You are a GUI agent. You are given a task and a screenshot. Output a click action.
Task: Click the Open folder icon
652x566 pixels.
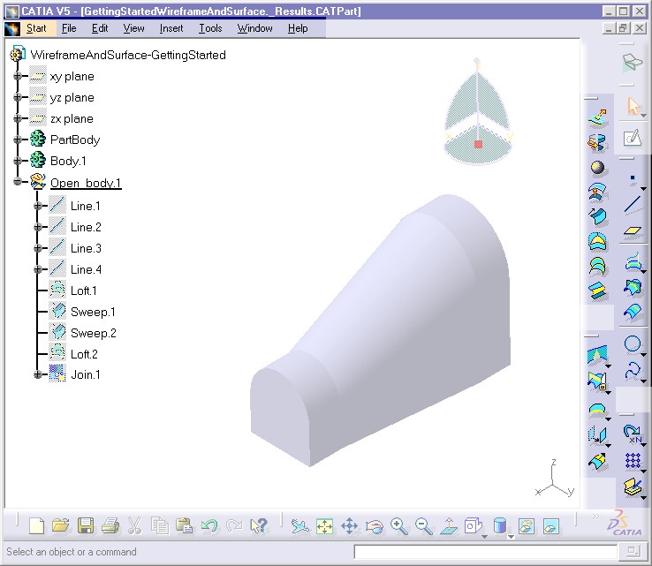[60, 526]
